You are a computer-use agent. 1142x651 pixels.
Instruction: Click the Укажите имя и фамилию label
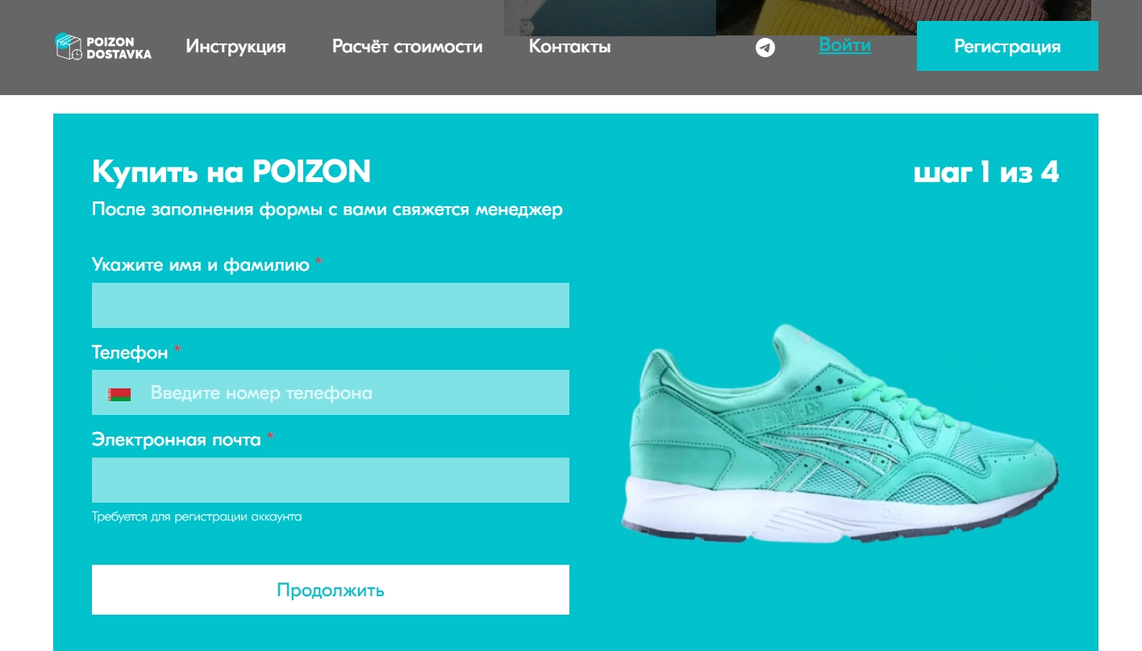[x=201, y=264]
